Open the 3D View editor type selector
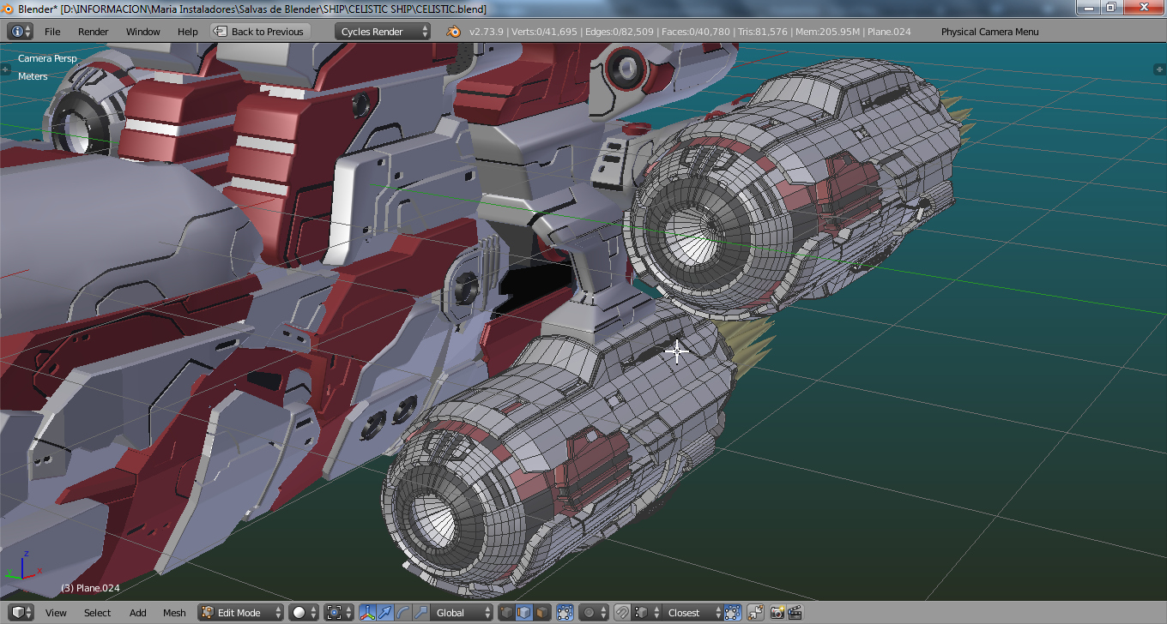 point(21,613)
